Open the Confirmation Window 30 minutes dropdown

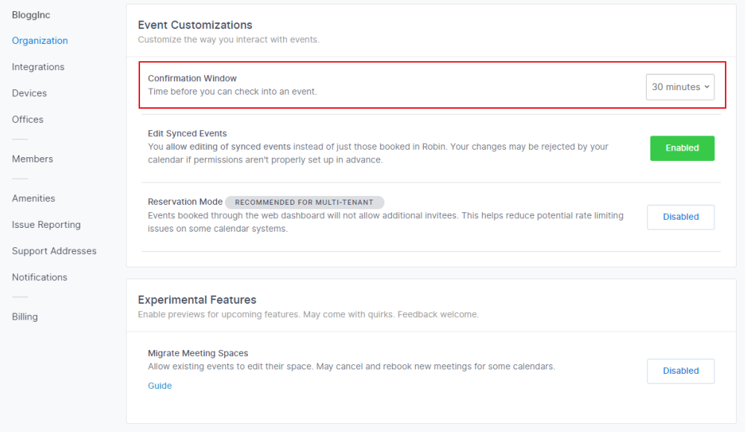679,87
